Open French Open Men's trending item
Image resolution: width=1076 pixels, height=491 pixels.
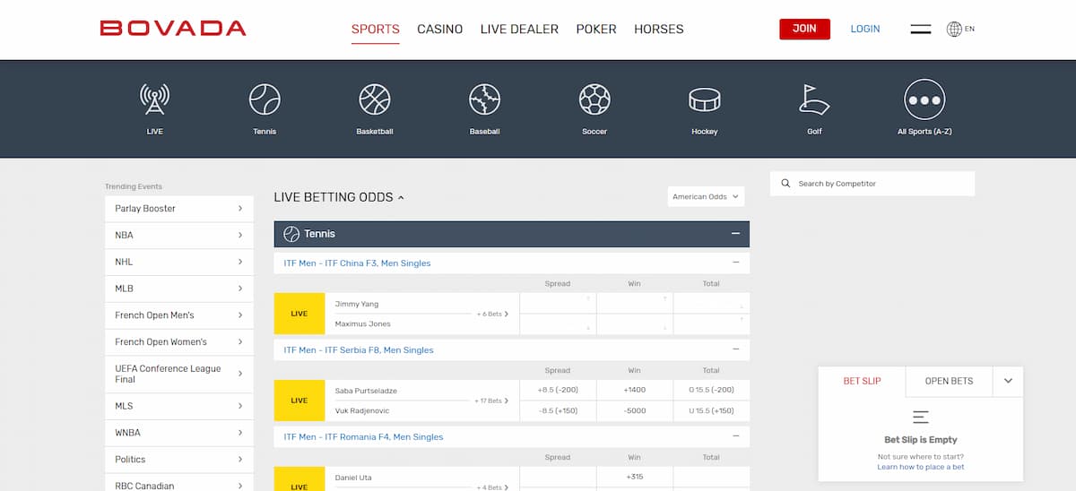point(179,315)
